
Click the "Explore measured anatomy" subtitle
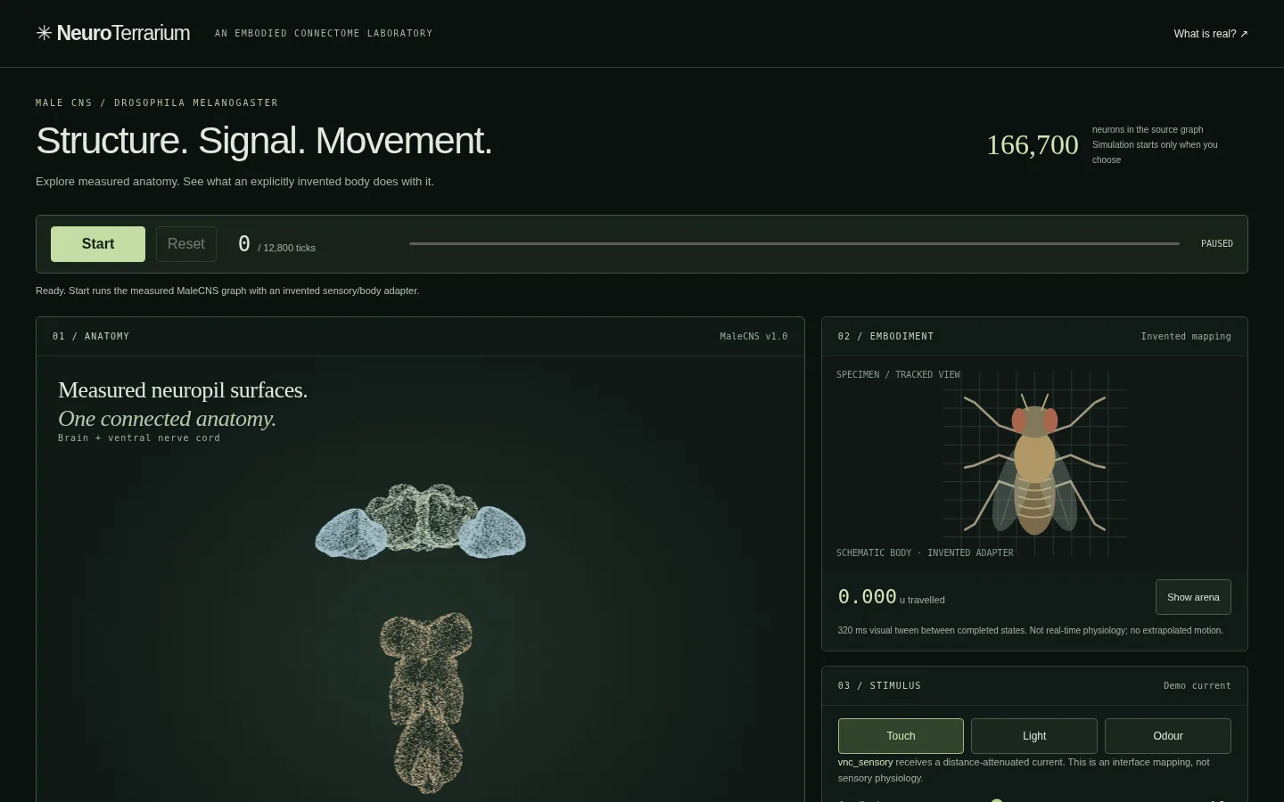tap(235, 182)
